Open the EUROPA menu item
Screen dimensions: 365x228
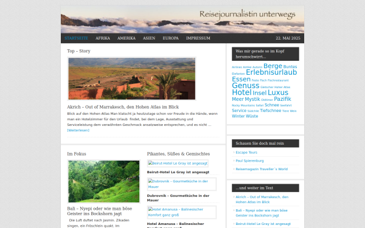[x=170, y=38]
